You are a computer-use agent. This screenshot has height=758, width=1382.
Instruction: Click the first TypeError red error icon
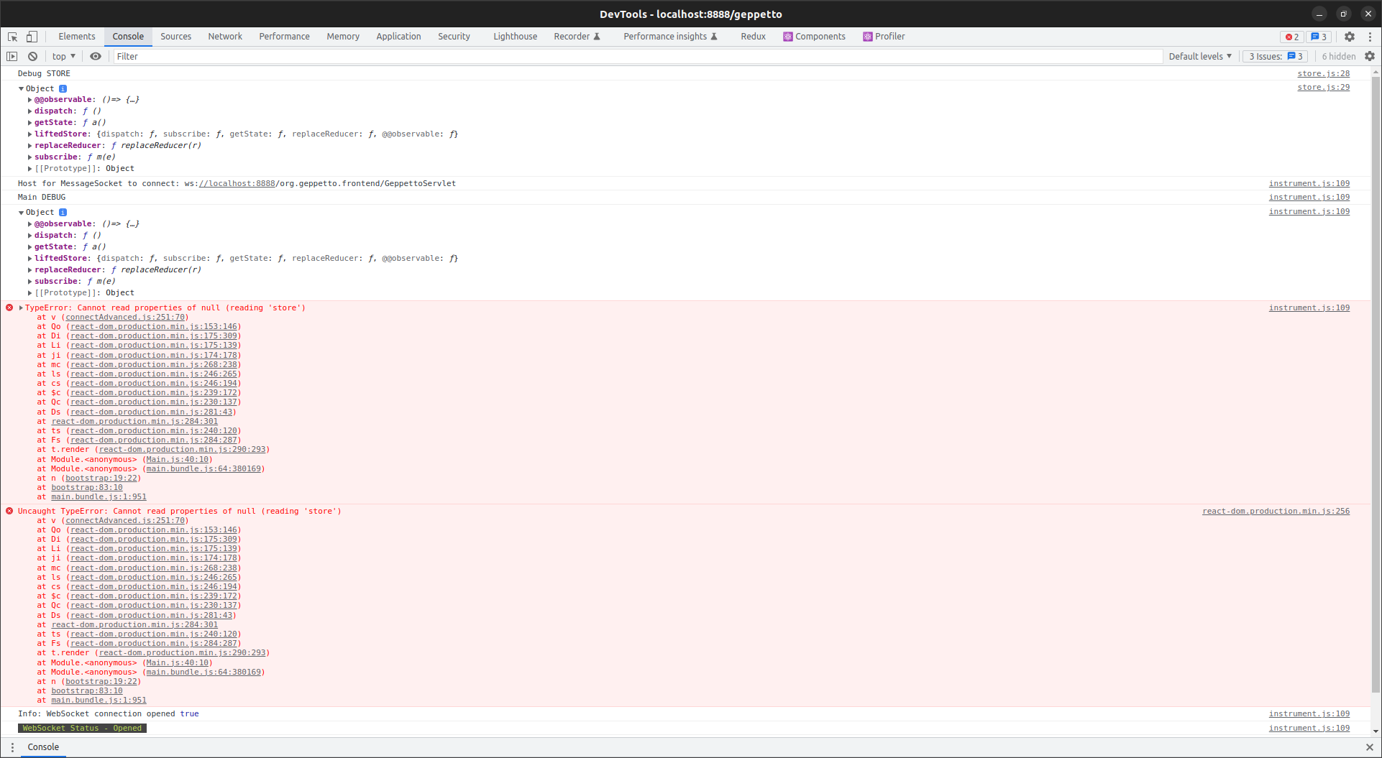(9, 308)
